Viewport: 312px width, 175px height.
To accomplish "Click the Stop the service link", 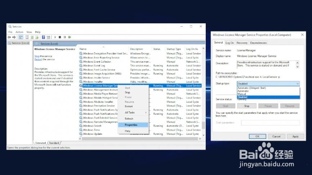I will (x=37, y=56).
